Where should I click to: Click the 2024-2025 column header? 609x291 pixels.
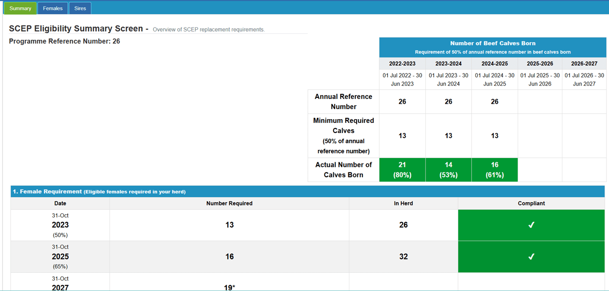494,63
